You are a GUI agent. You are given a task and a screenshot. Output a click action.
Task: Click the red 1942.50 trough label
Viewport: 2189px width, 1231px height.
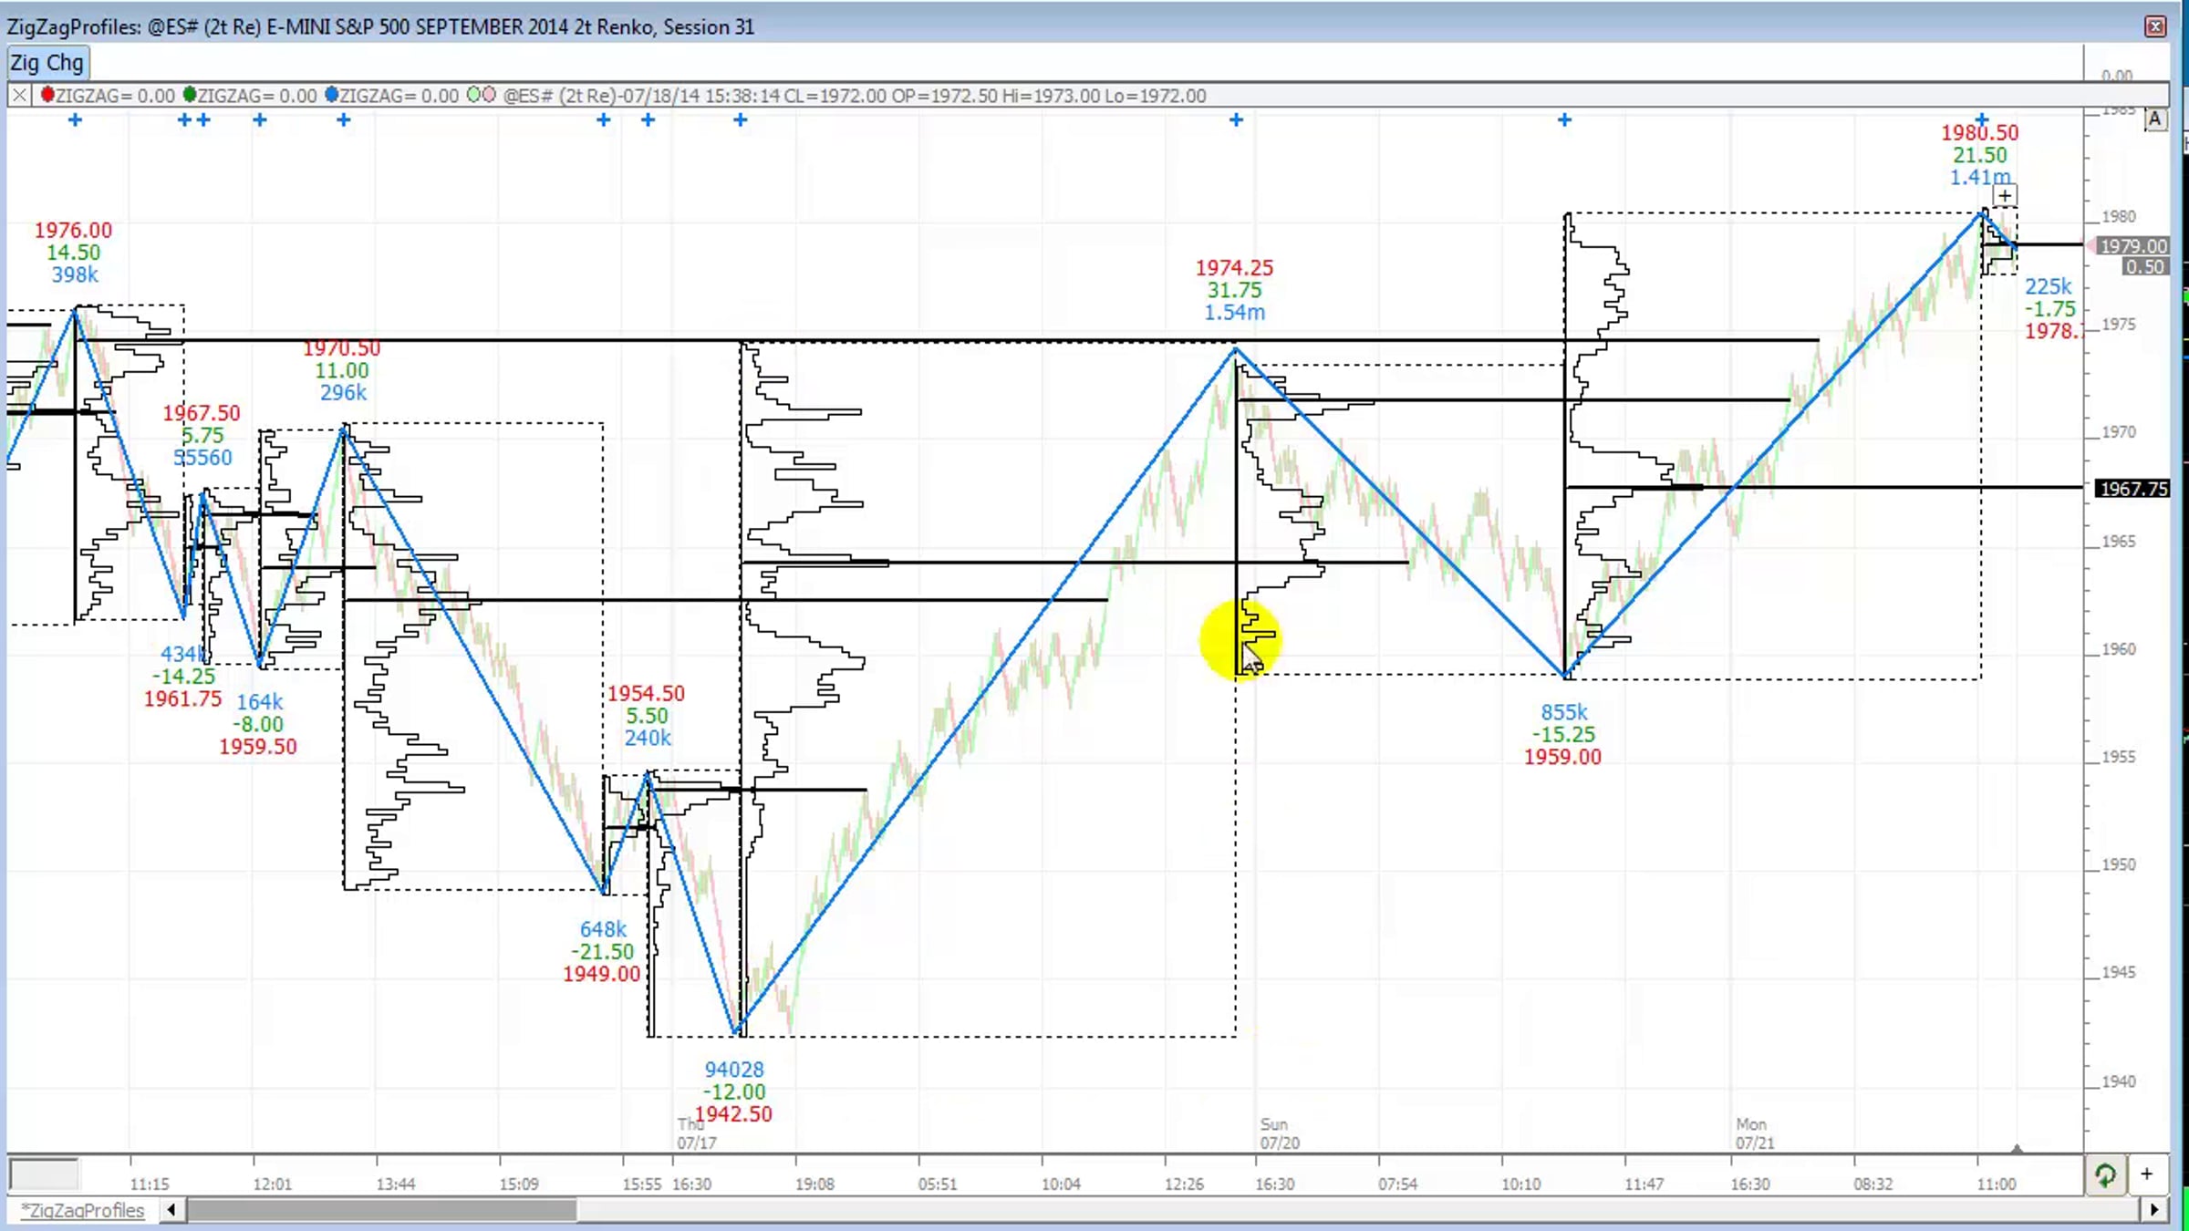tap(733, 1114)
